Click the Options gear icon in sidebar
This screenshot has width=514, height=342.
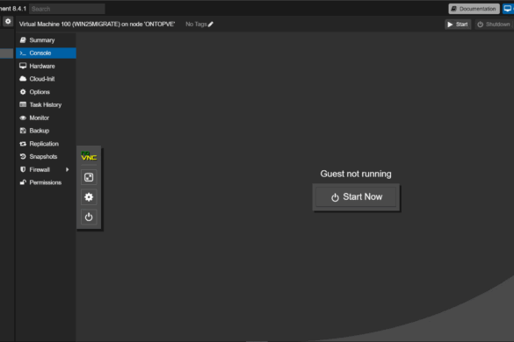coord(23,91)
